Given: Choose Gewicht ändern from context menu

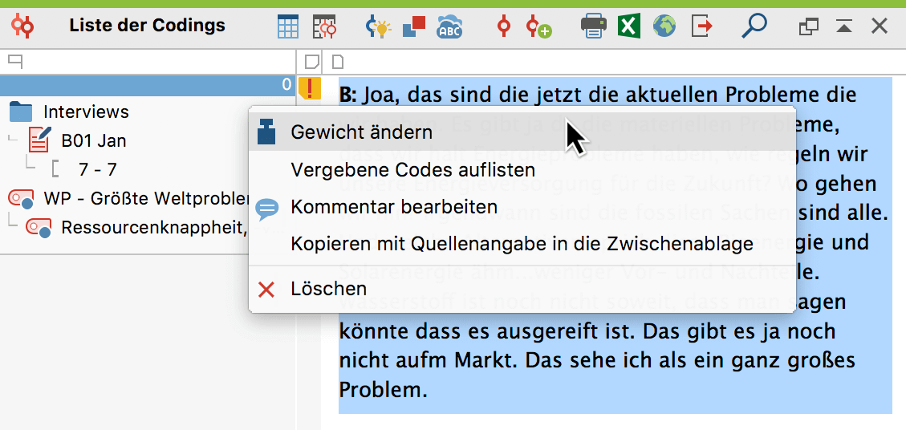Looking at the screenshot, I should 522,132.
